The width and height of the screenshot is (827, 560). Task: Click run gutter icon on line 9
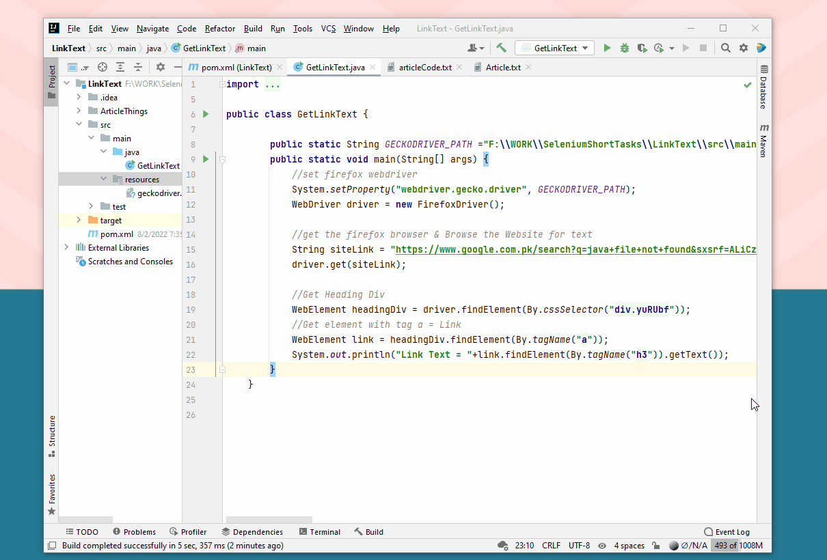(206, 159)
